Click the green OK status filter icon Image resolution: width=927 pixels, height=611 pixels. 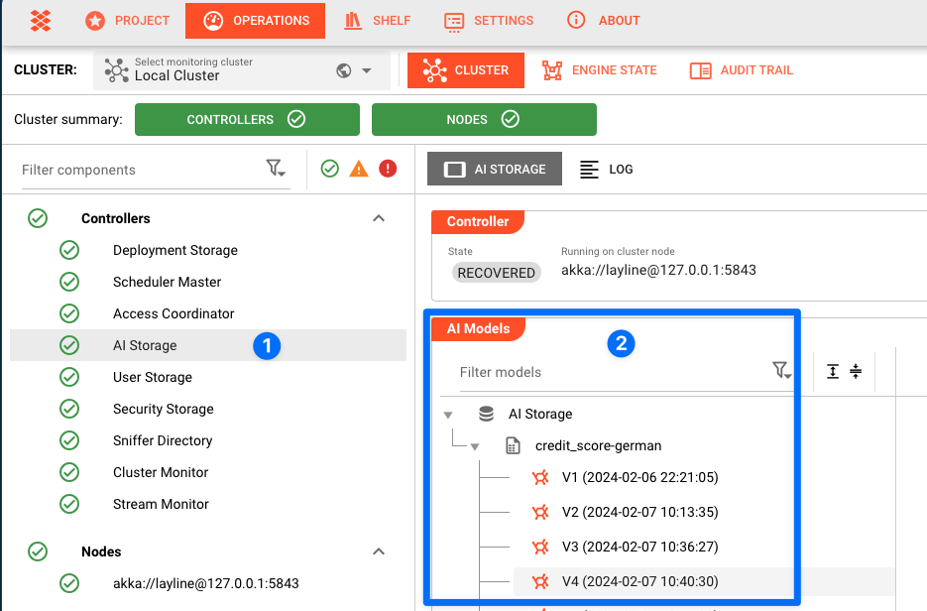click(x=330, y=170)
